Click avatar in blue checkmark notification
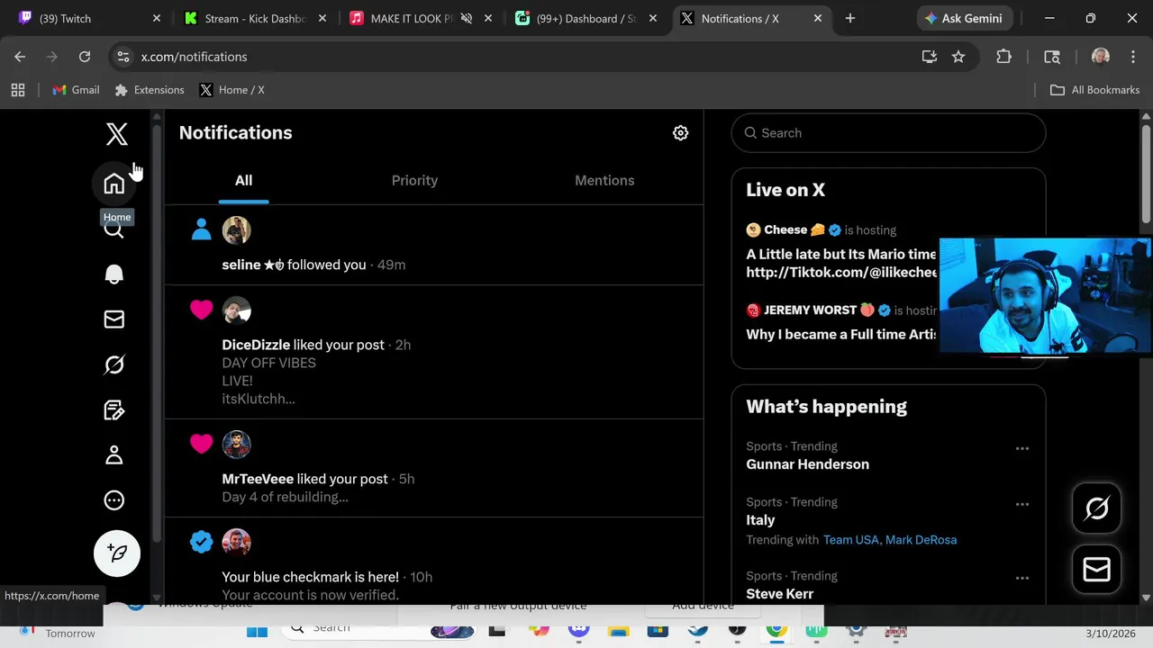Viewport: 1153px width, 648px height. (x=236, y=543)
